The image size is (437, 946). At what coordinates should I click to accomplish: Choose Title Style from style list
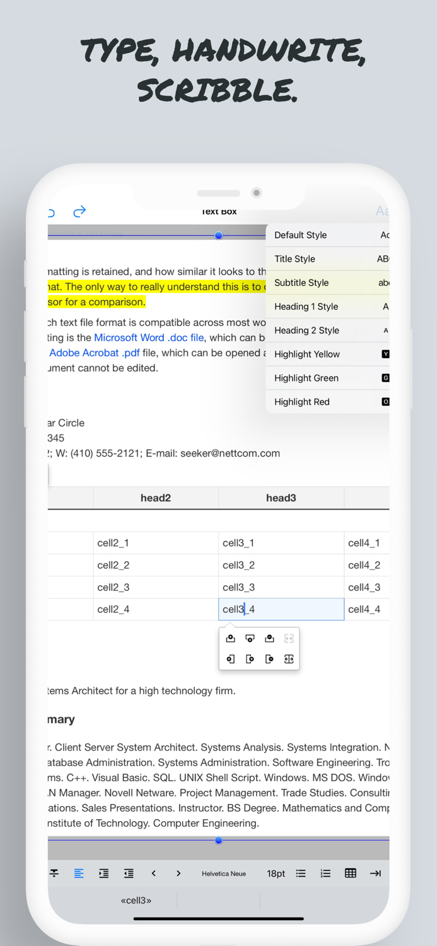tap(328, 259)
